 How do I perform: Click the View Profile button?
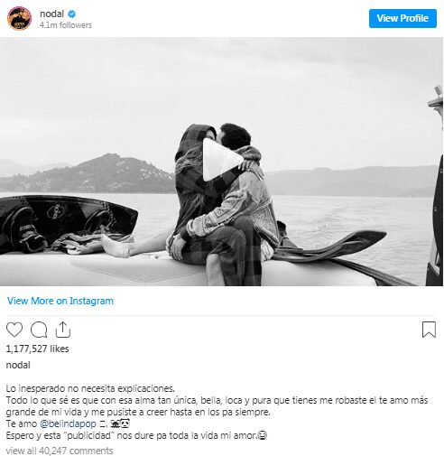click(402, 18)
